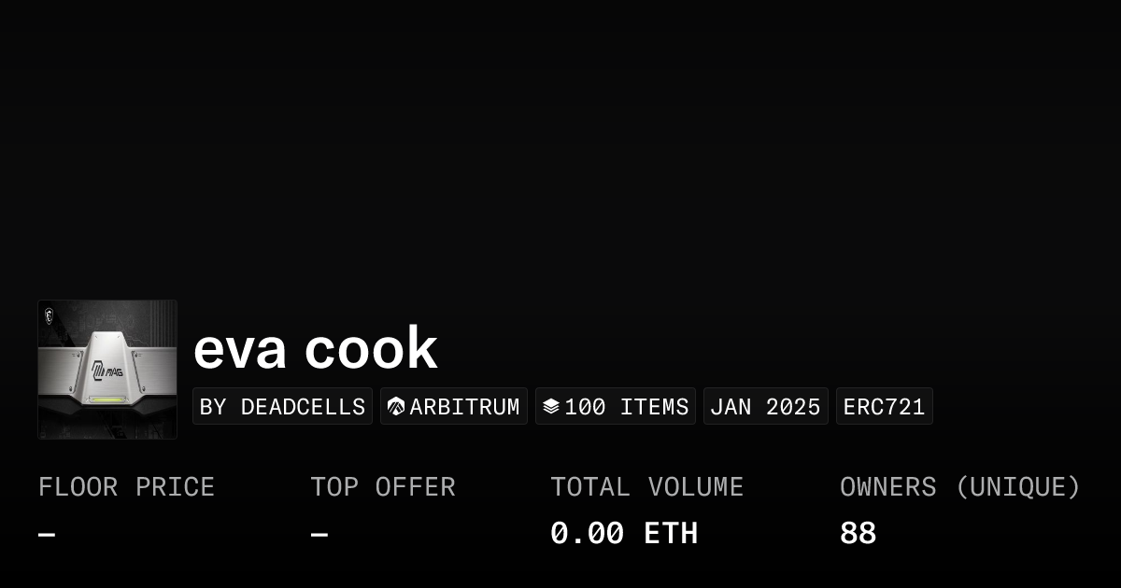Select the 88 unique owners value
1121x588 pixels.
click(858, 534)
